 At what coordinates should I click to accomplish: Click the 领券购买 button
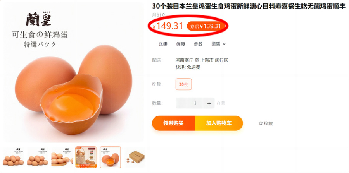pos(173,123)
